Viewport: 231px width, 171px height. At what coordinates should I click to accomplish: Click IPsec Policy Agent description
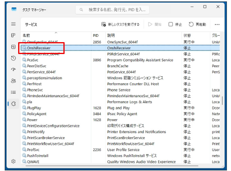point(122,114)
